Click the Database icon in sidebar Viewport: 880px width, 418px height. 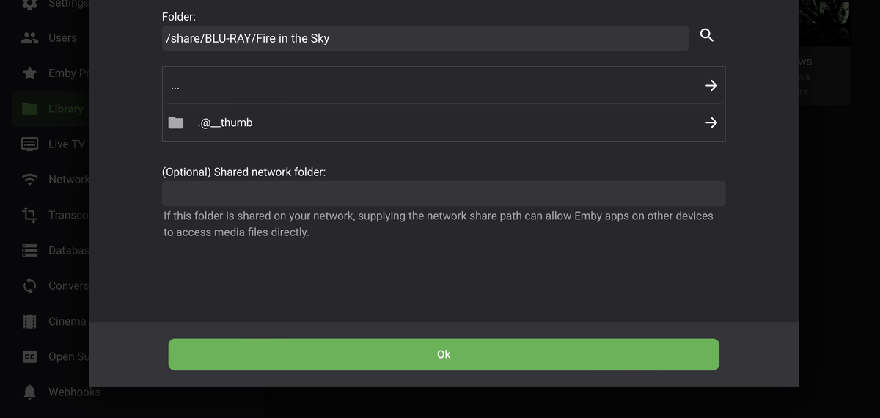click(30, 250)
